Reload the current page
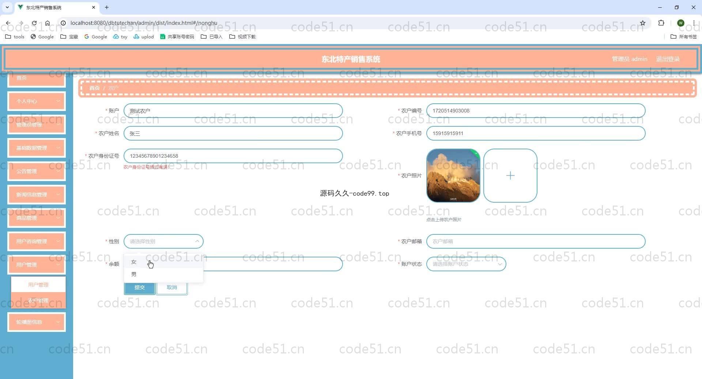702x379 pixels. point(34,23)
